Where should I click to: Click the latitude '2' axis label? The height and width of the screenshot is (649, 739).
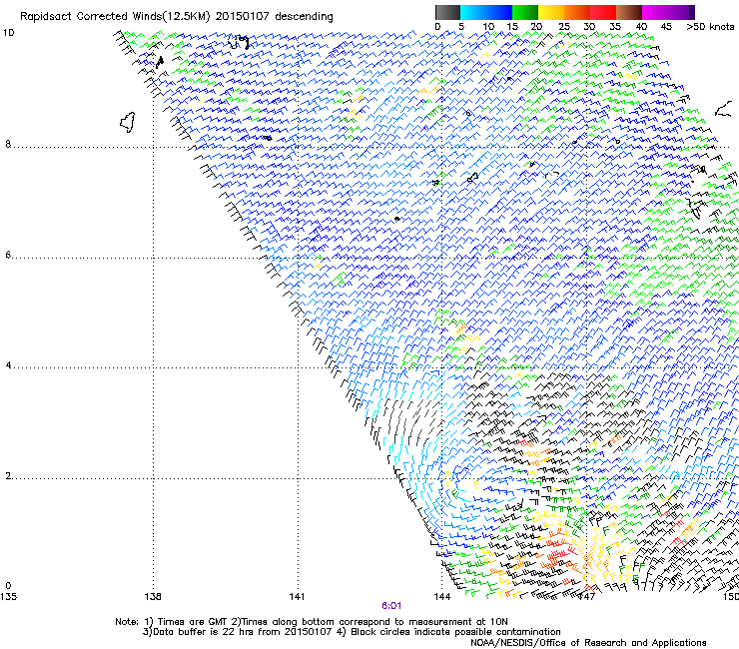[x=8, y=476]
